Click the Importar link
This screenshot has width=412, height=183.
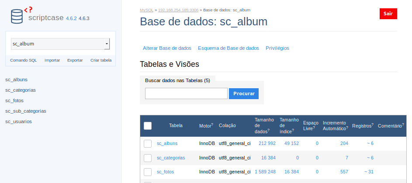pyautogui.click(x=52, y=60)
